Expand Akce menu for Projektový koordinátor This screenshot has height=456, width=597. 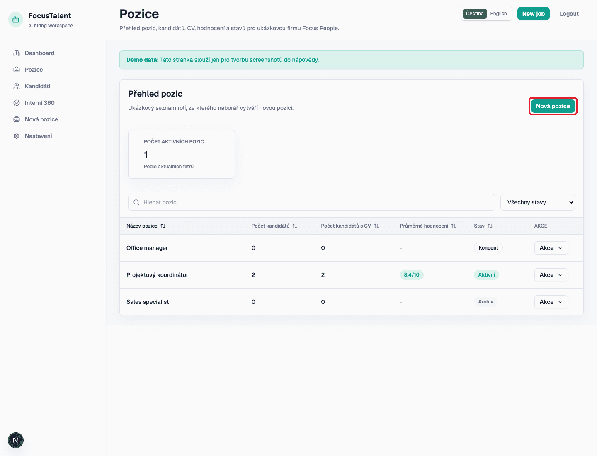click(551, 275)
